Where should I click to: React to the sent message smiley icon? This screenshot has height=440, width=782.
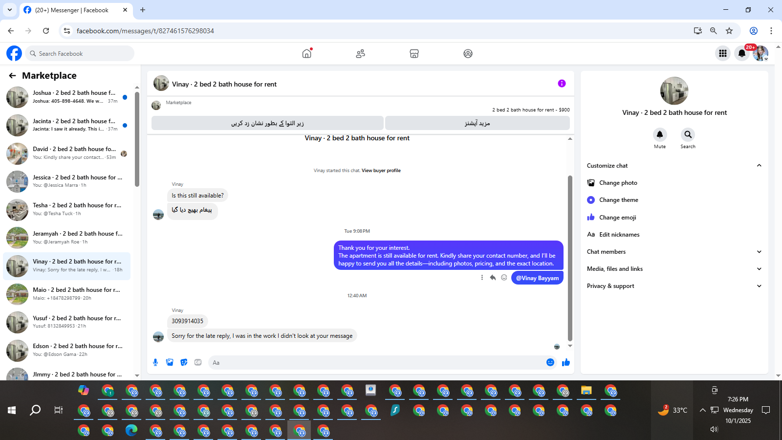(504, 278)
